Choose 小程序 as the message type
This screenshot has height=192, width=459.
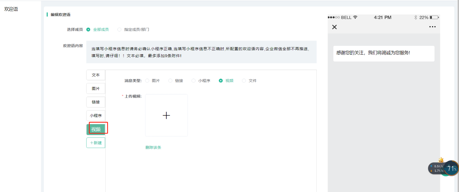194,81
